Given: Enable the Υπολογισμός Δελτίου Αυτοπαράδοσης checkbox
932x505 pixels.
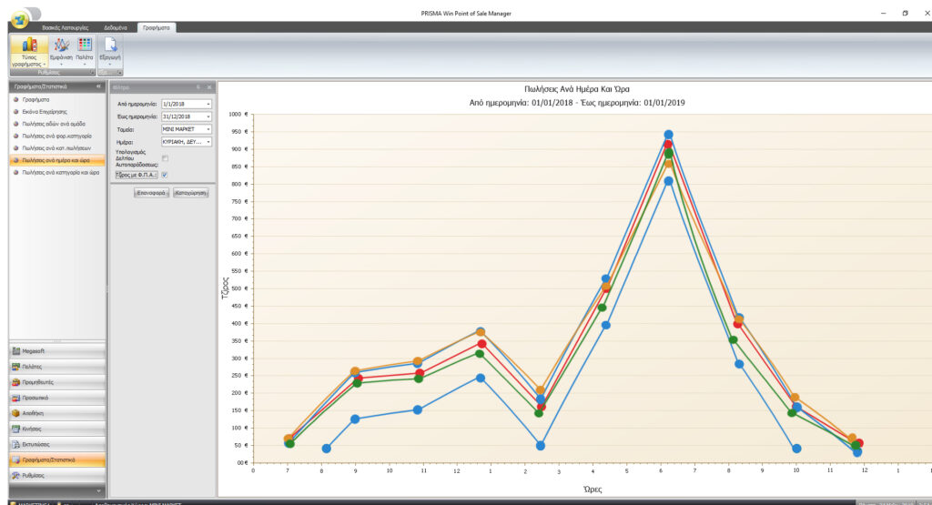Looking at the screenshot, I should (x=165, y=158).
